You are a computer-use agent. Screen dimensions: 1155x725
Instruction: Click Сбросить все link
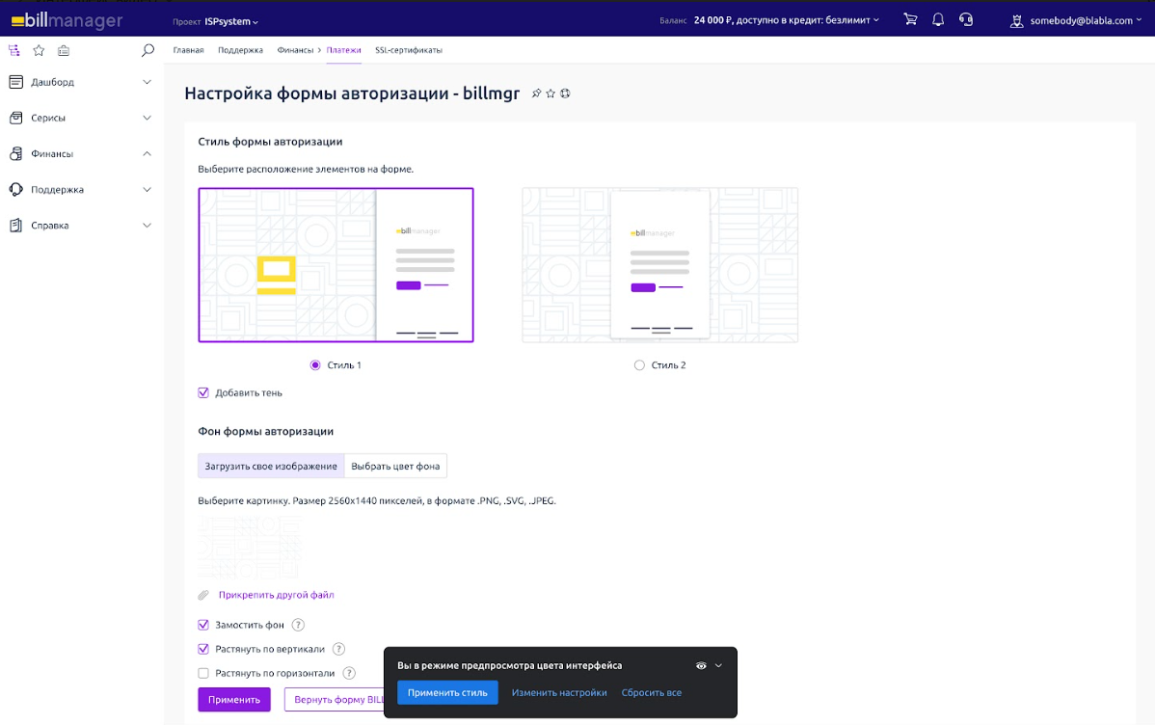tap(651, 692)
